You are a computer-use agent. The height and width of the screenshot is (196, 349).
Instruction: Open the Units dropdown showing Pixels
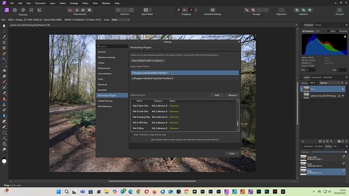click(120, 20)
